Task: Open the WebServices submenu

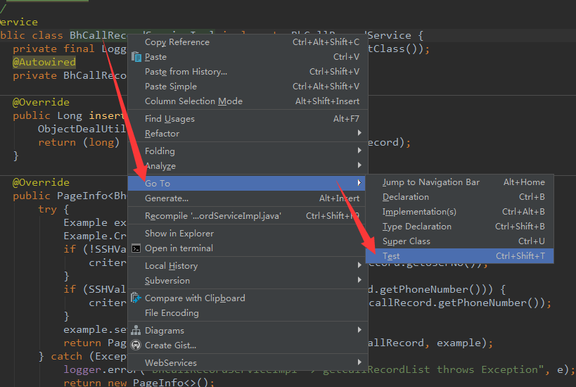Action: pos(169,363)
